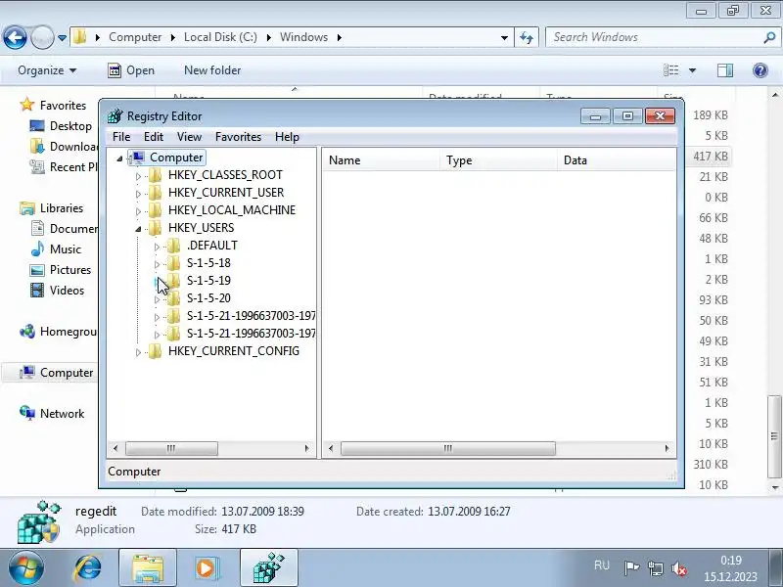Image resolution: width=783 pixels, height=587 pixels.
Task: Click the Videos film icon in Explorer sidebar
Action: (37, 290)
